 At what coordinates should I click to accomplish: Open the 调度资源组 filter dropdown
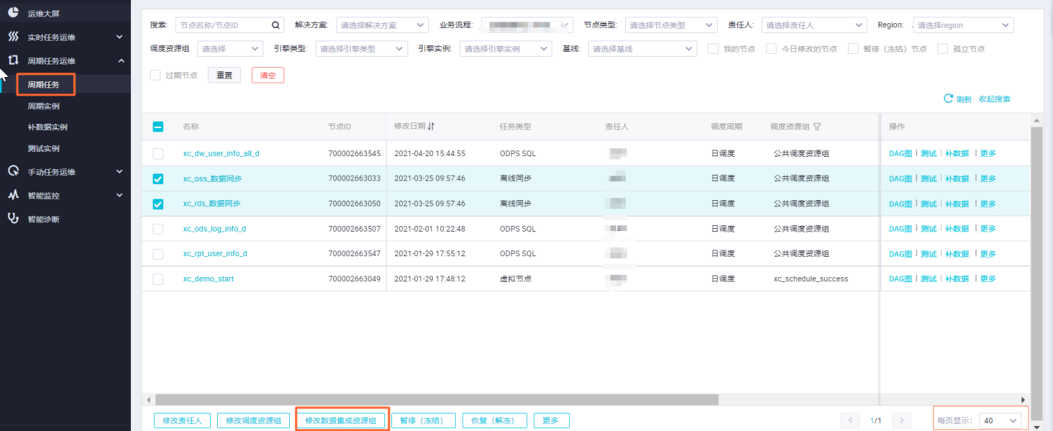230,49
